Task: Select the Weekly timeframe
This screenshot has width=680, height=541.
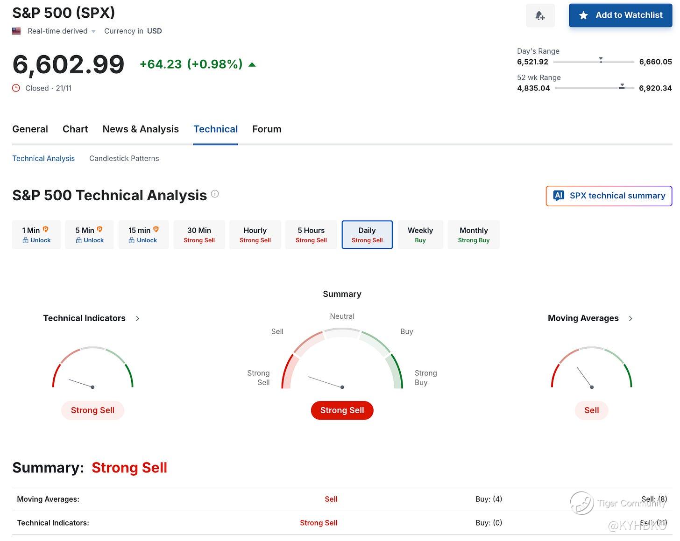Action: [x=420, y=234]
